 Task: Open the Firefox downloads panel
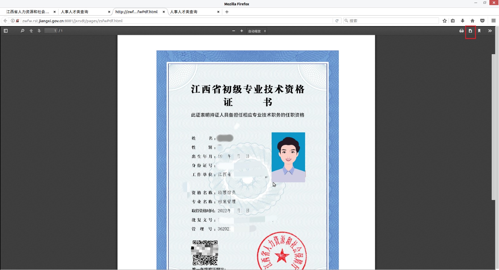(463, 21)
